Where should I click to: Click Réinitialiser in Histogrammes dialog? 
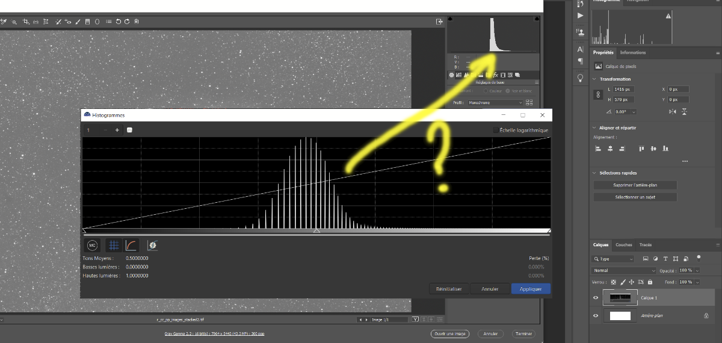point(449,289)
